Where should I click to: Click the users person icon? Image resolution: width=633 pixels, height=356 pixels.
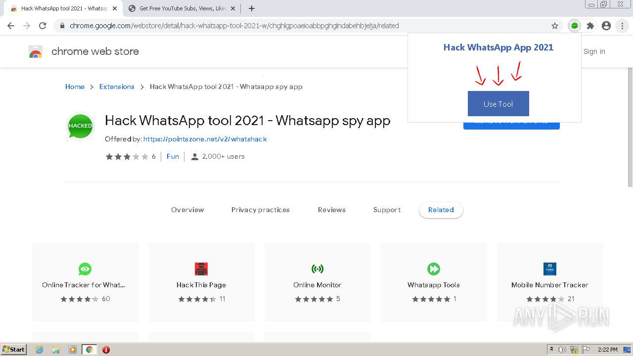[195, 157]
